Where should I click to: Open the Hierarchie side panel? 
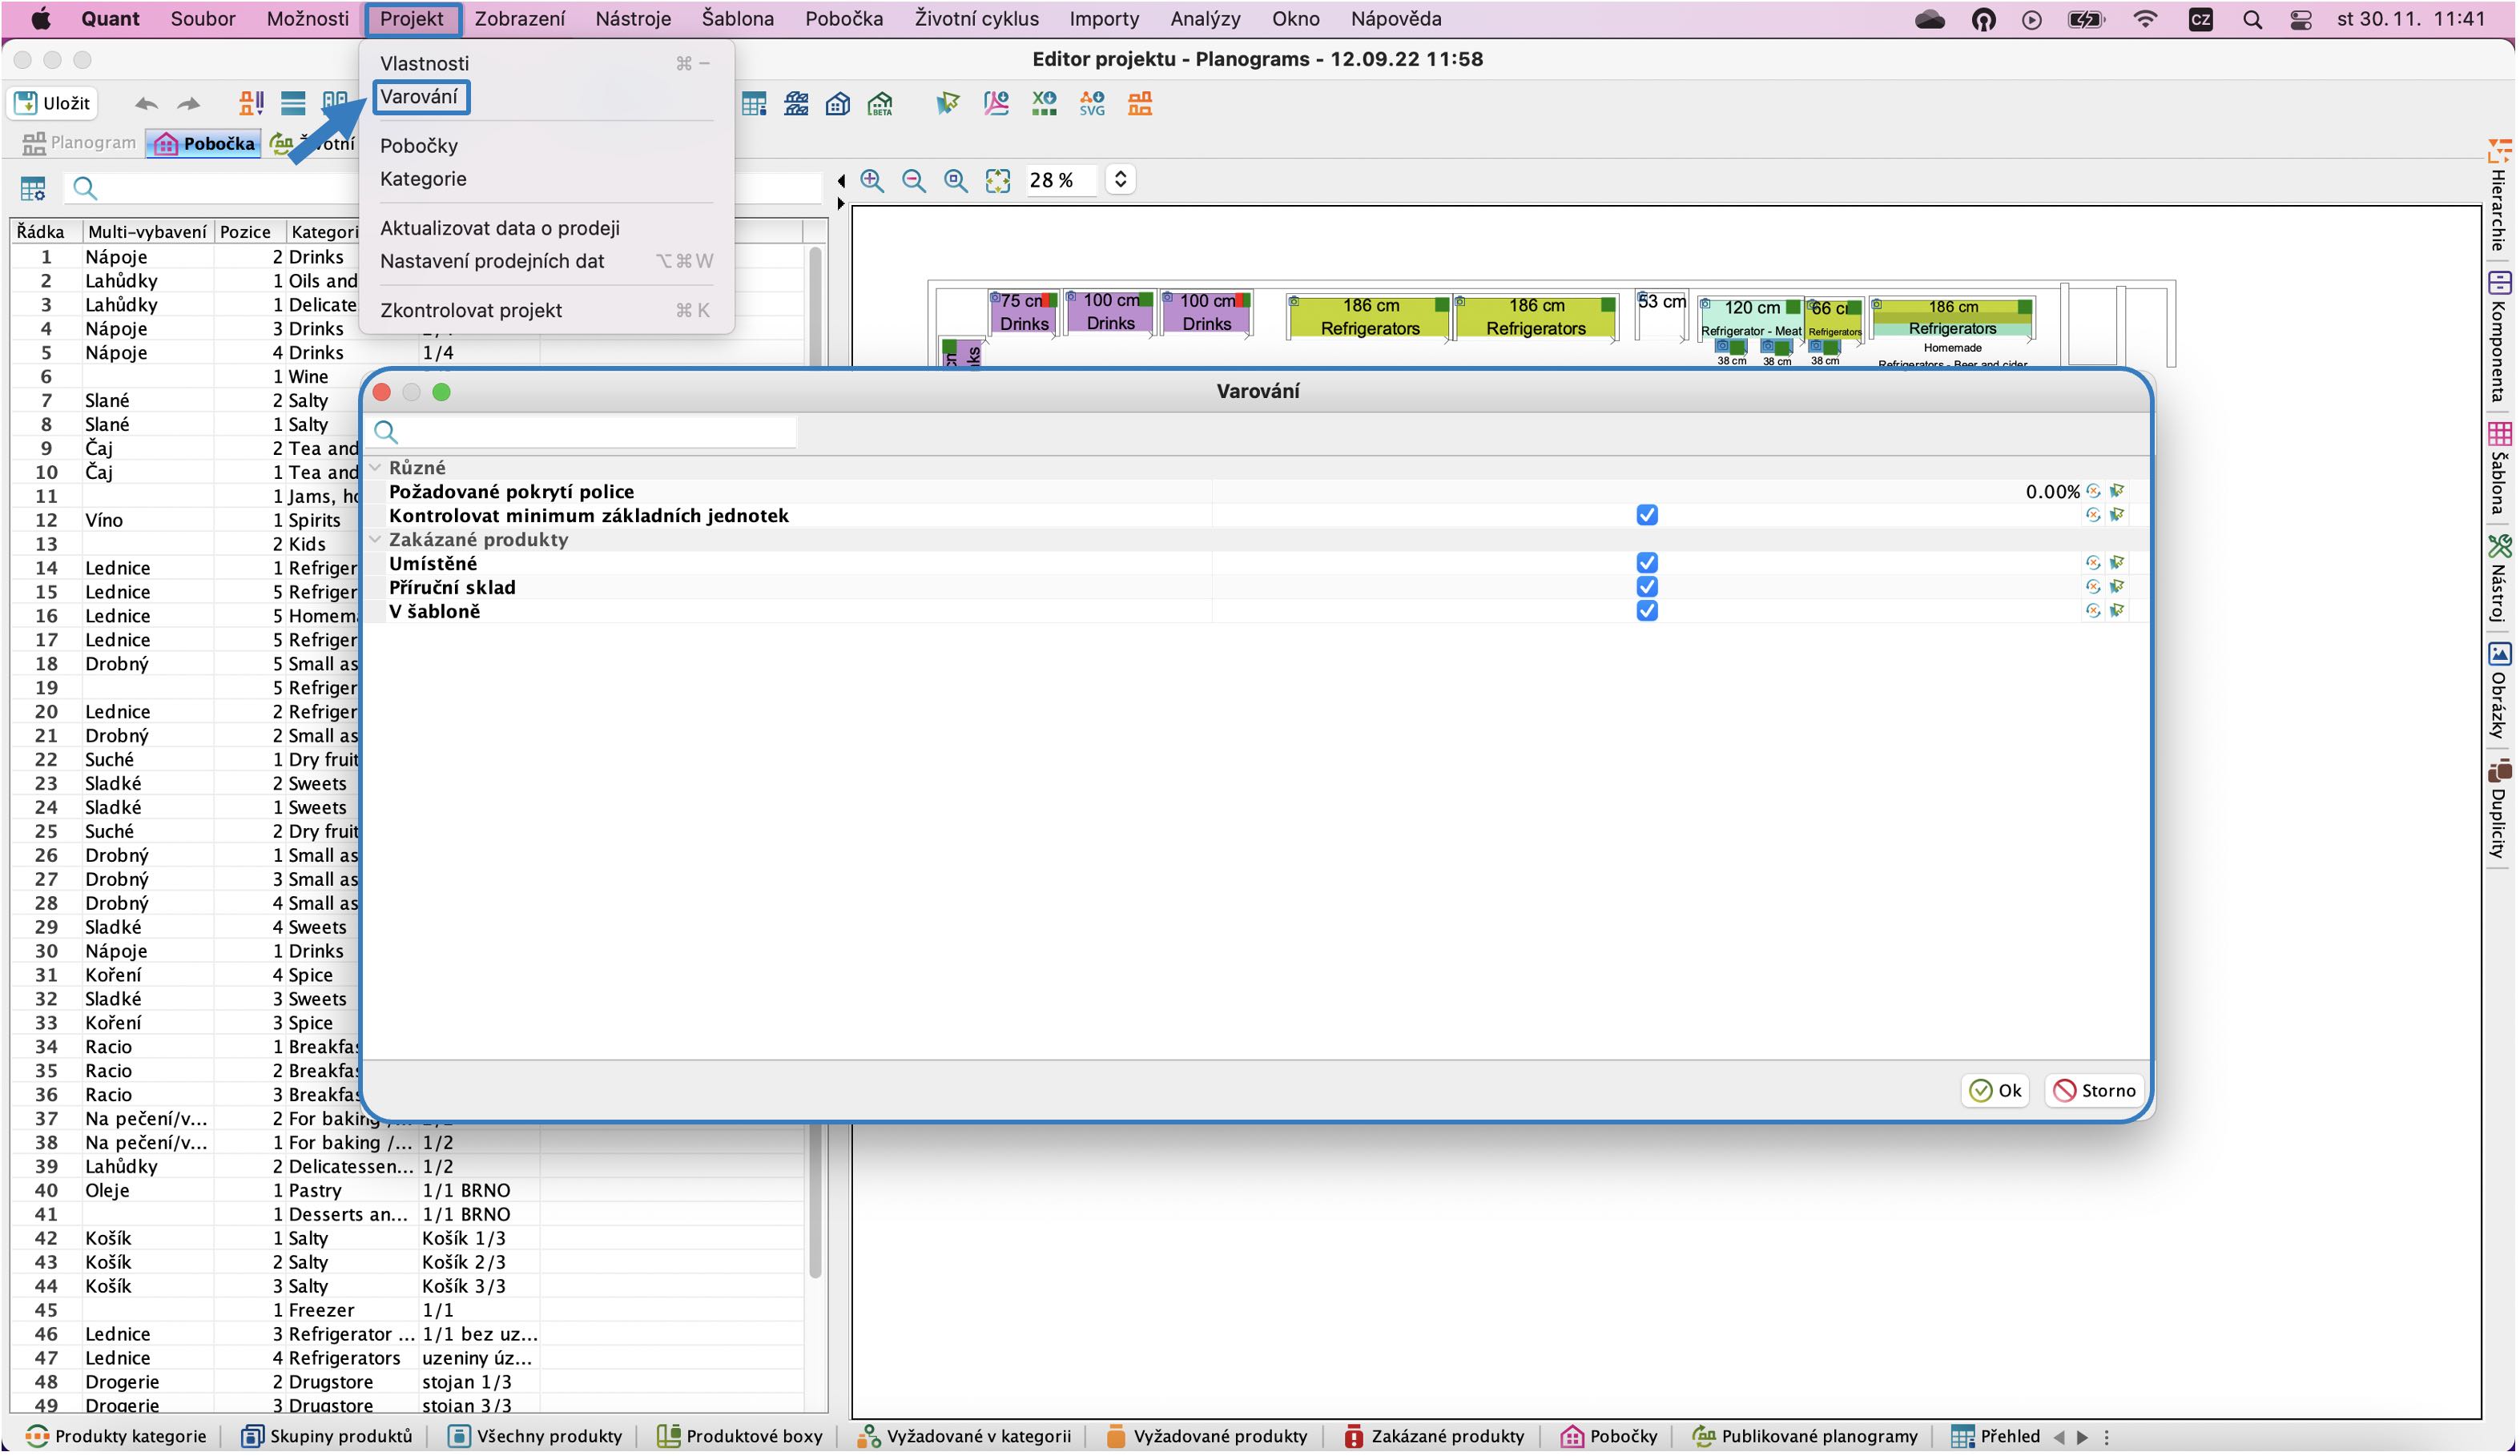(2499, 196)
